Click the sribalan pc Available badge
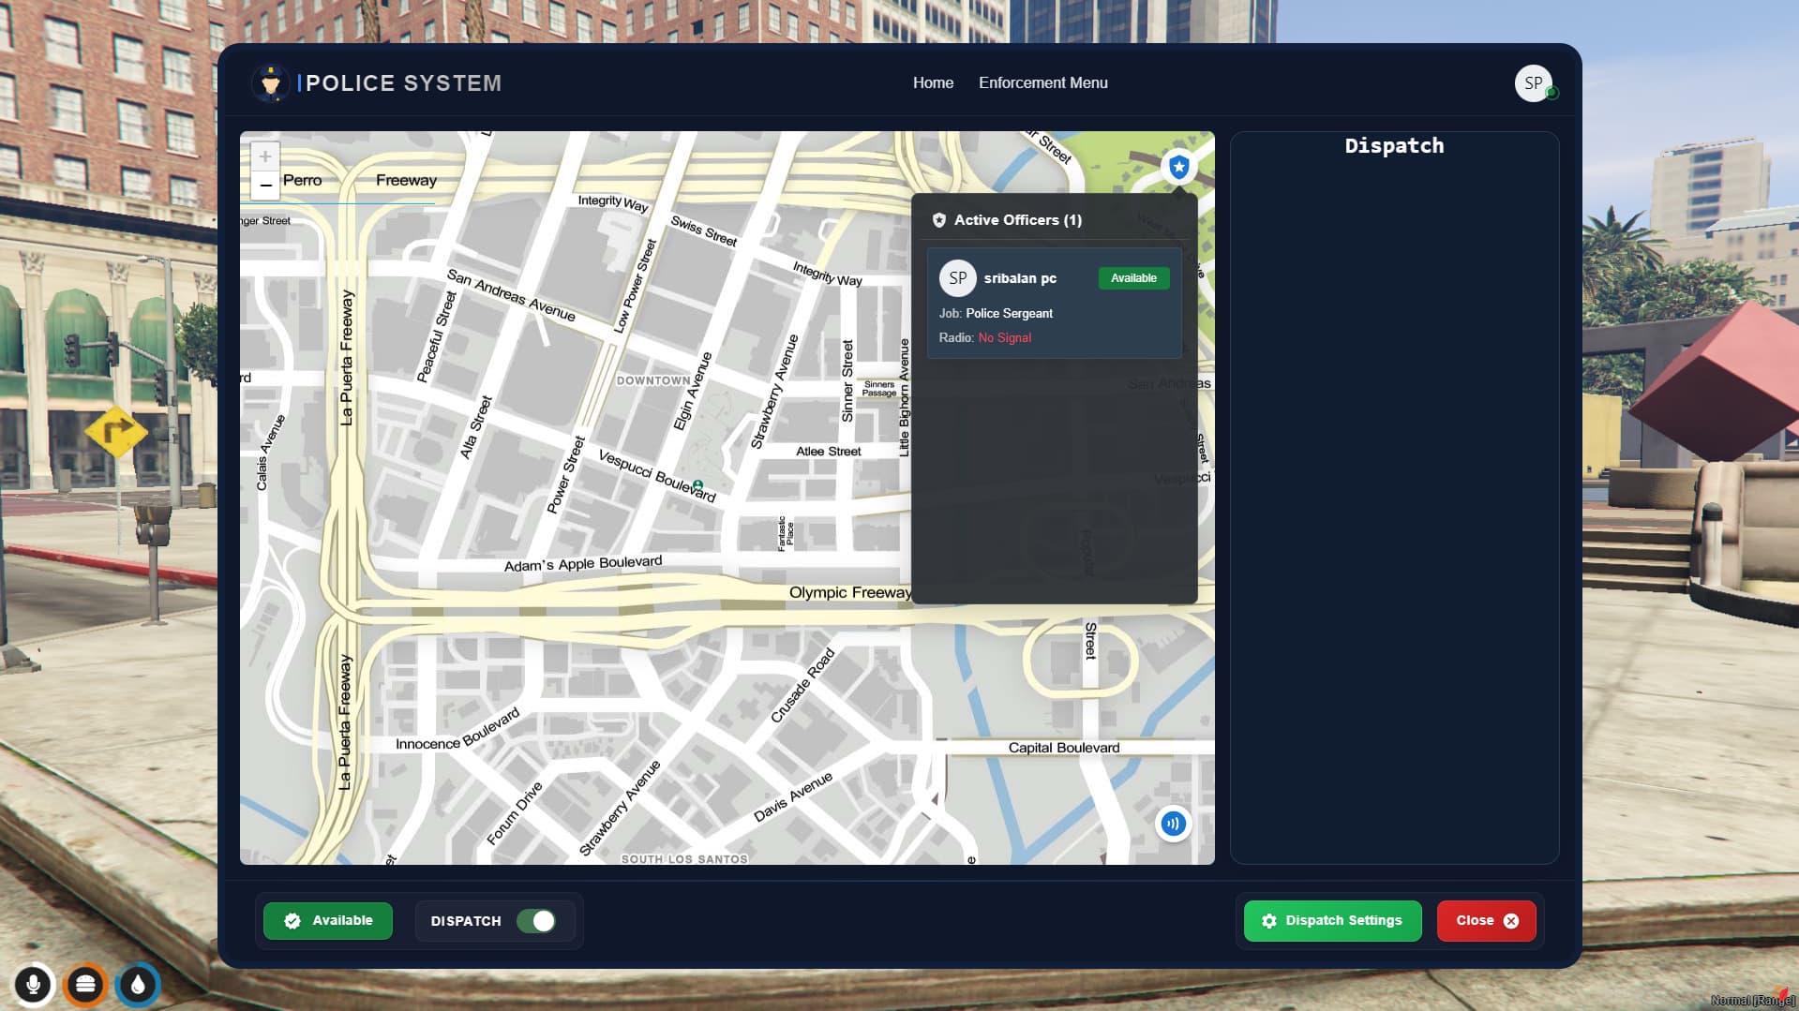The image size is (1799, 1011). (x=1133, y=278)
